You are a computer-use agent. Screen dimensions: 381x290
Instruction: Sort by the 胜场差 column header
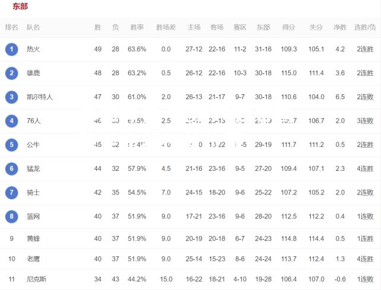[x=166, y=27]
